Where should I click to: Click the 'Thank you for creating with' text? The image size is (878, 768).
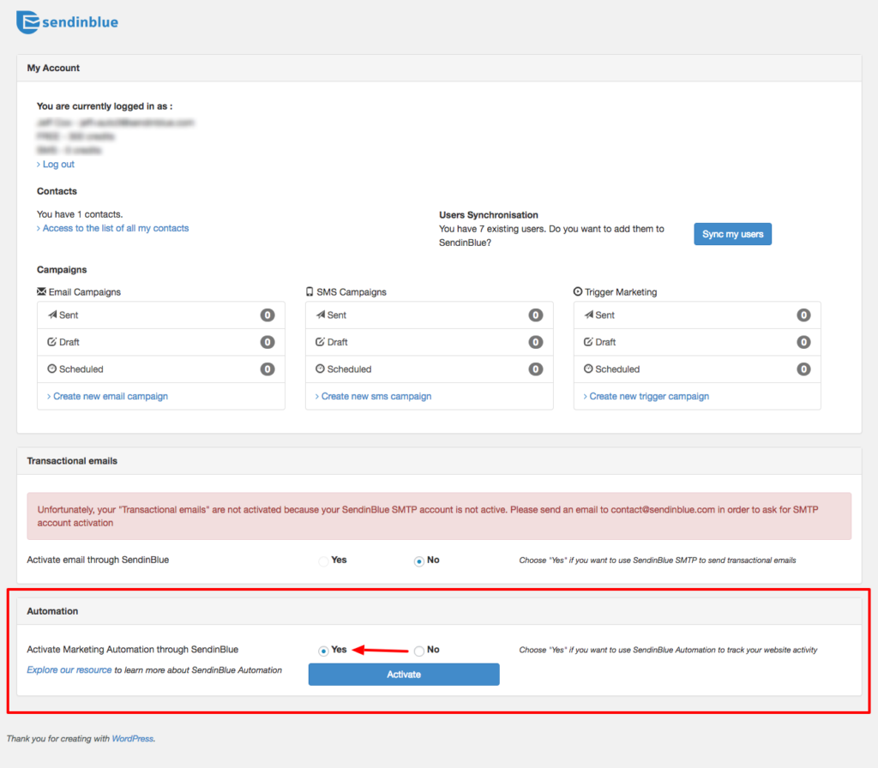[x=58, y=738]
